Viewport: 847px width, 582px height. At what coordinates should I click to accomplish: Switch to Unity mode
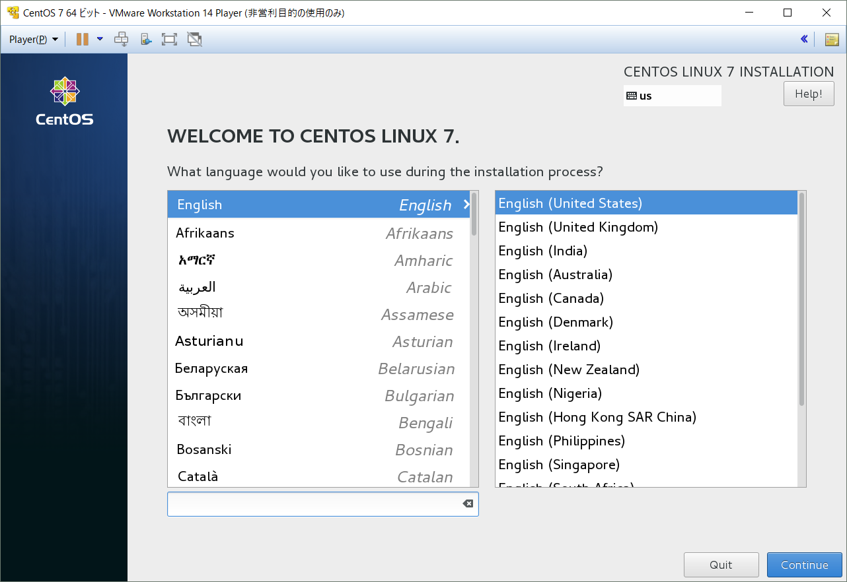coord(193,39)
